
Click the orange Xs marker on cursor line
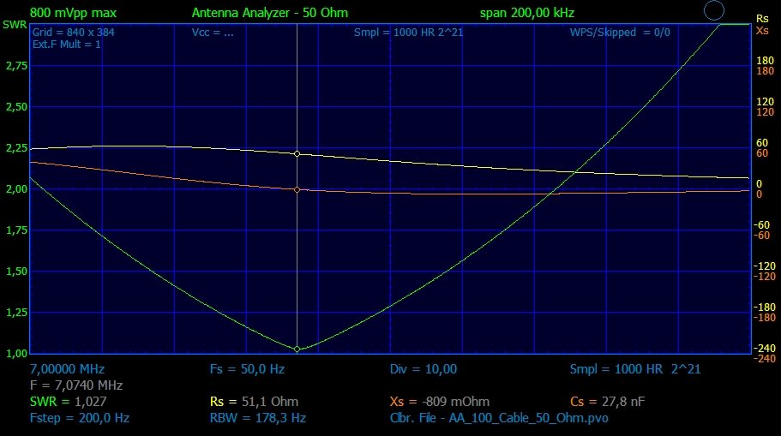pos(297,189)
